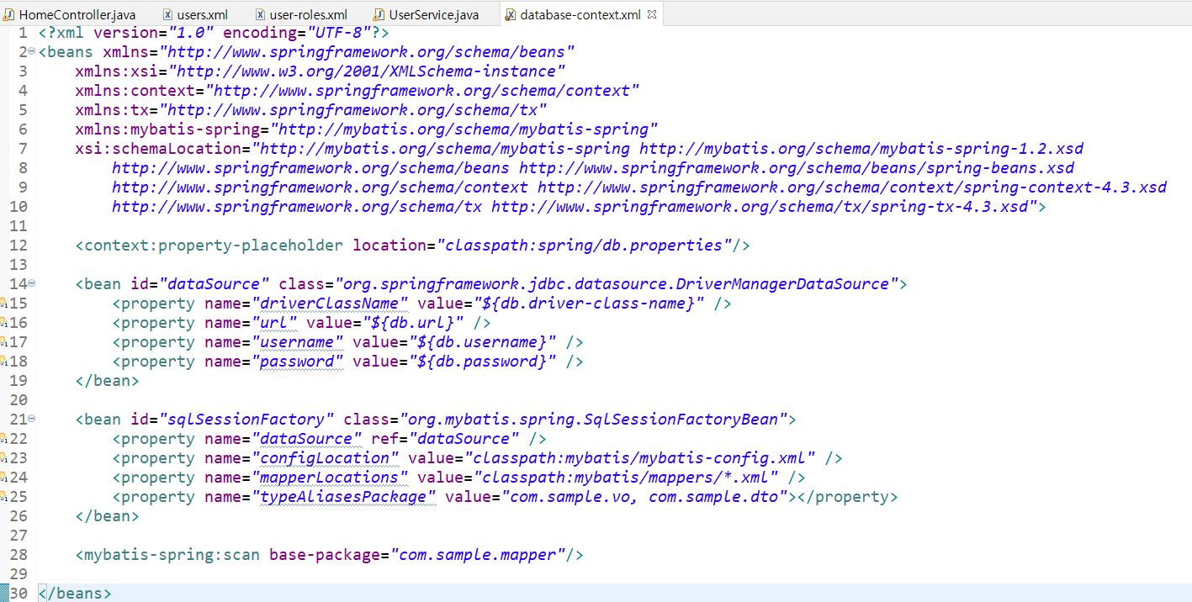Switch to the users.xml tab
The image size is (1192, 602).
(x=195, y=14)
